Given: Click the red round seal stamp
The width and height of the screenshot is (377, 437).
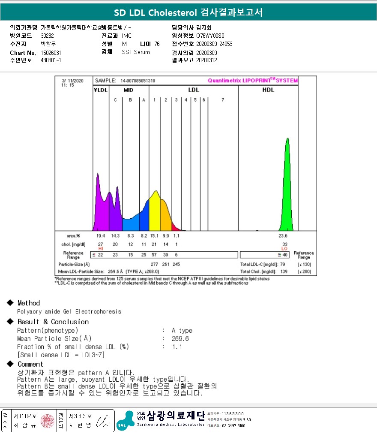Looking at the screenshot, I should coord(48,421).
